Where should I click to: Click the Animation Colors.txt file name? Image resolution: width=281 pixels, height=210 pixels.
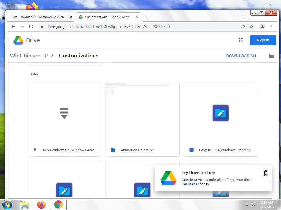pos(137,150)
